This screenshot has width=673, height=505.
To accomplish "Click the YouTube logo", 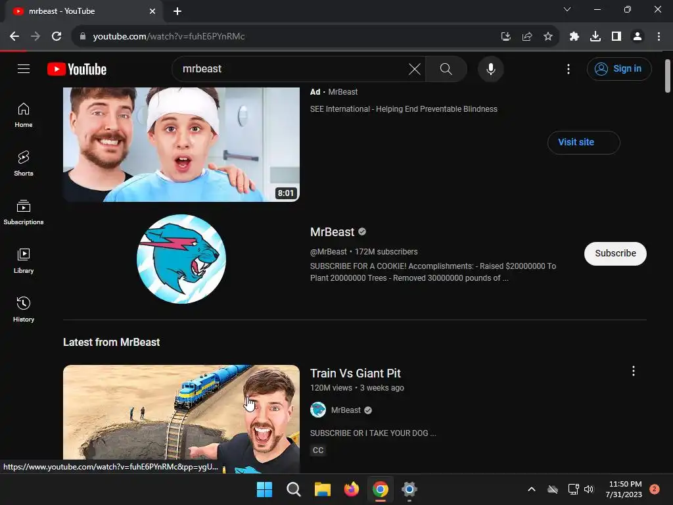I will [x=77, y=69].
